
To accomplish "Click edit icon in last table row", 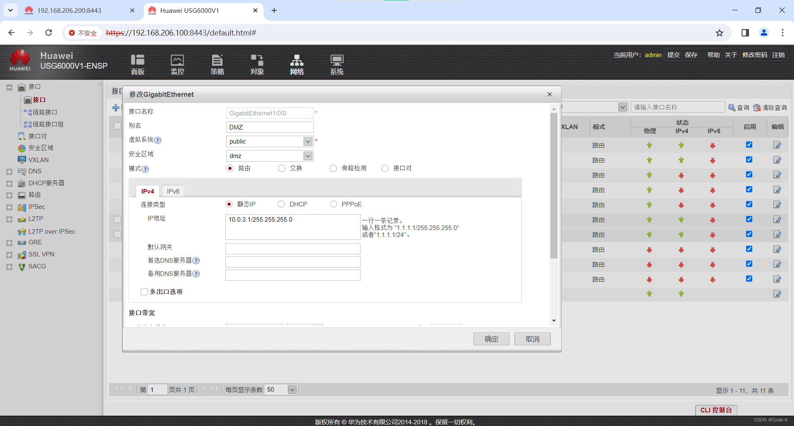I will (777, 294).
